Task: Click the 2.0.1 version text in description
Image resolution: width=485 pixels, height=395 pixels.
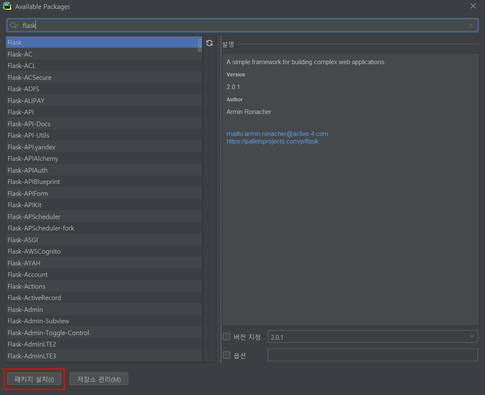Action: point(233,87)
